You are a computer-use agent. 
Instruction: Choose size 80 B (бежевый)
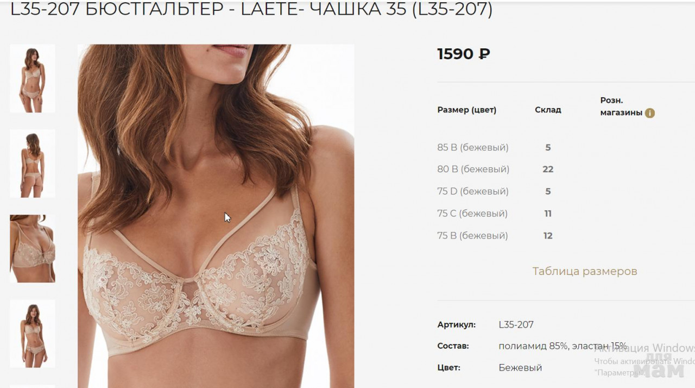(x=473, y=170)
